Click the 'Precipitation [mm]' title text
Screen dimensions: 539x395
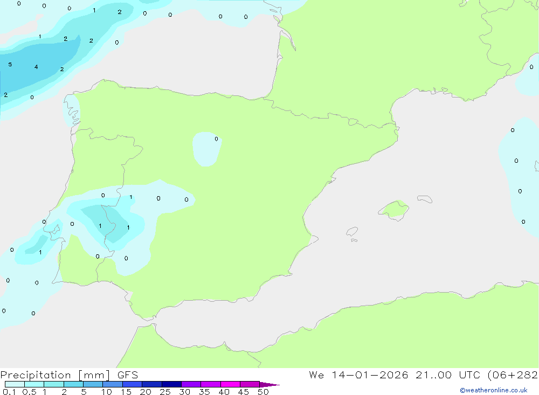pos(56,375)
